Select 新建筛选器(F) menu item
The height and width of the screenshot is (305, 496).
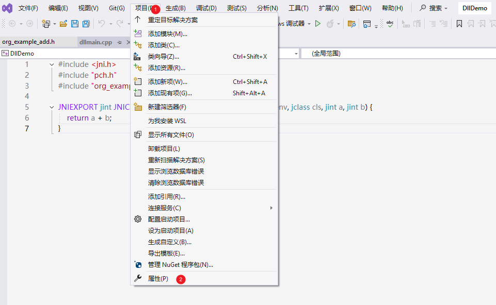(x=204, y=107)
